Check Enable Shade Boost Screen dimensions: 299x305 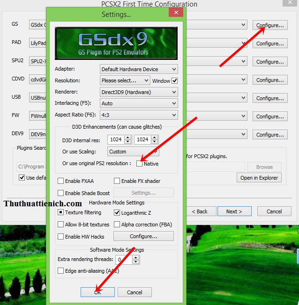pos(60,193)
